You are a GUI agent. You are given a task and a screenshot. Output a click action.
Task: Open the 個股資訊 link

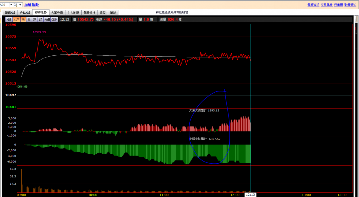click(x=313, y=5)
